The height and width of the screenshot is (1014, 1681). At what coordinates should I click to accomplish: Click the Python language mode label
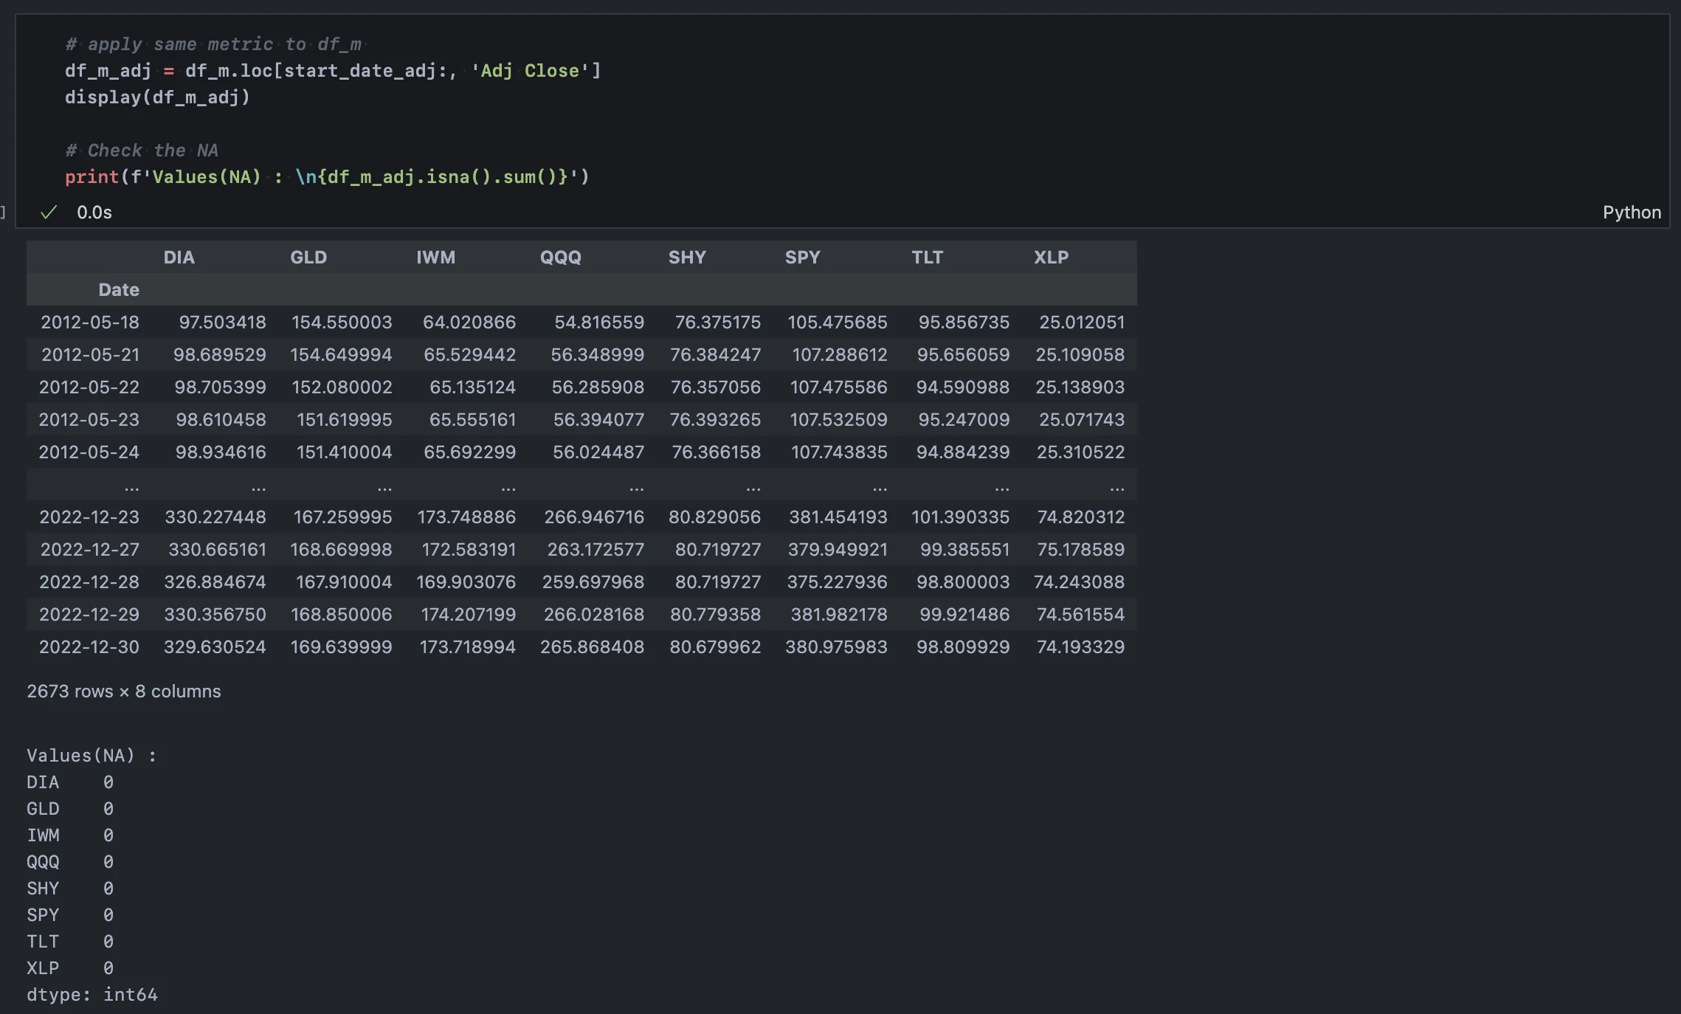pyautogui.click(x=1632, y=213)
